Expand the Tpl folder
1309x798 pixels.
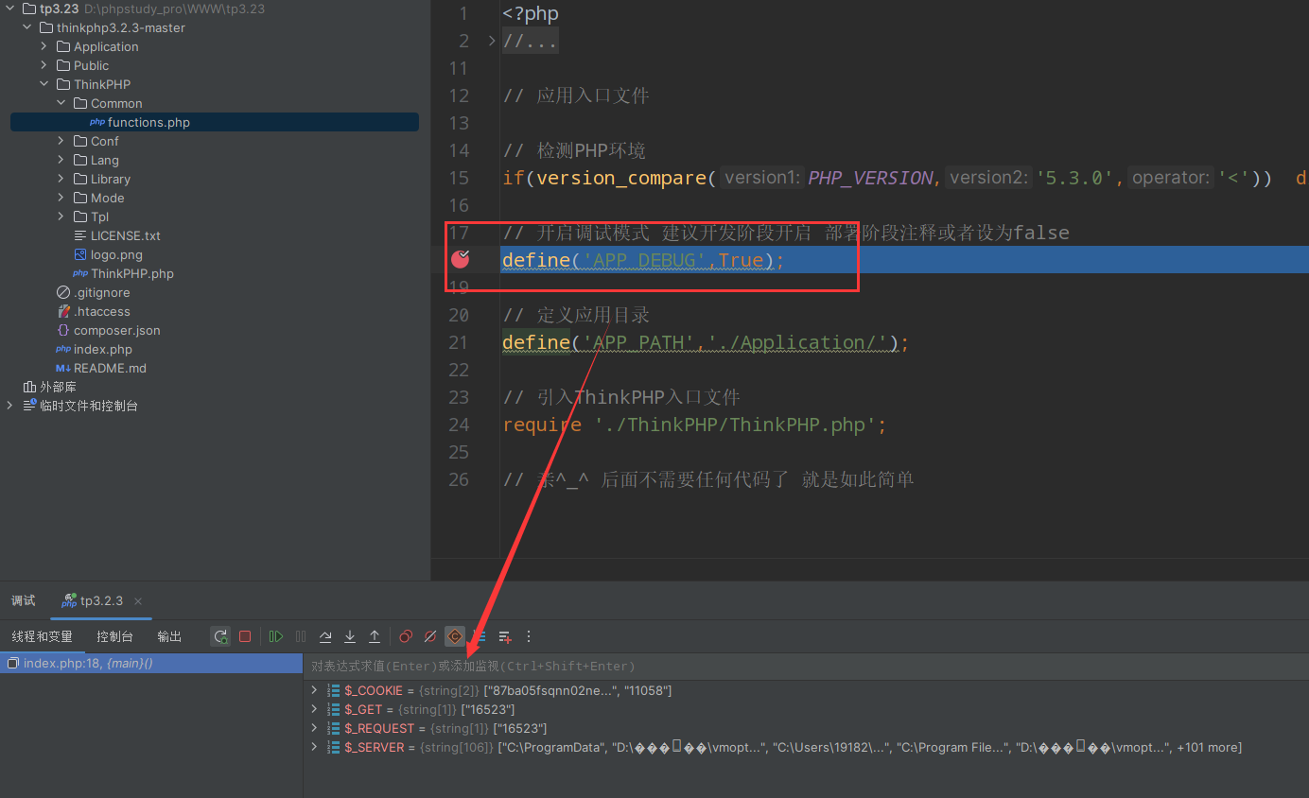coord(61,217)
